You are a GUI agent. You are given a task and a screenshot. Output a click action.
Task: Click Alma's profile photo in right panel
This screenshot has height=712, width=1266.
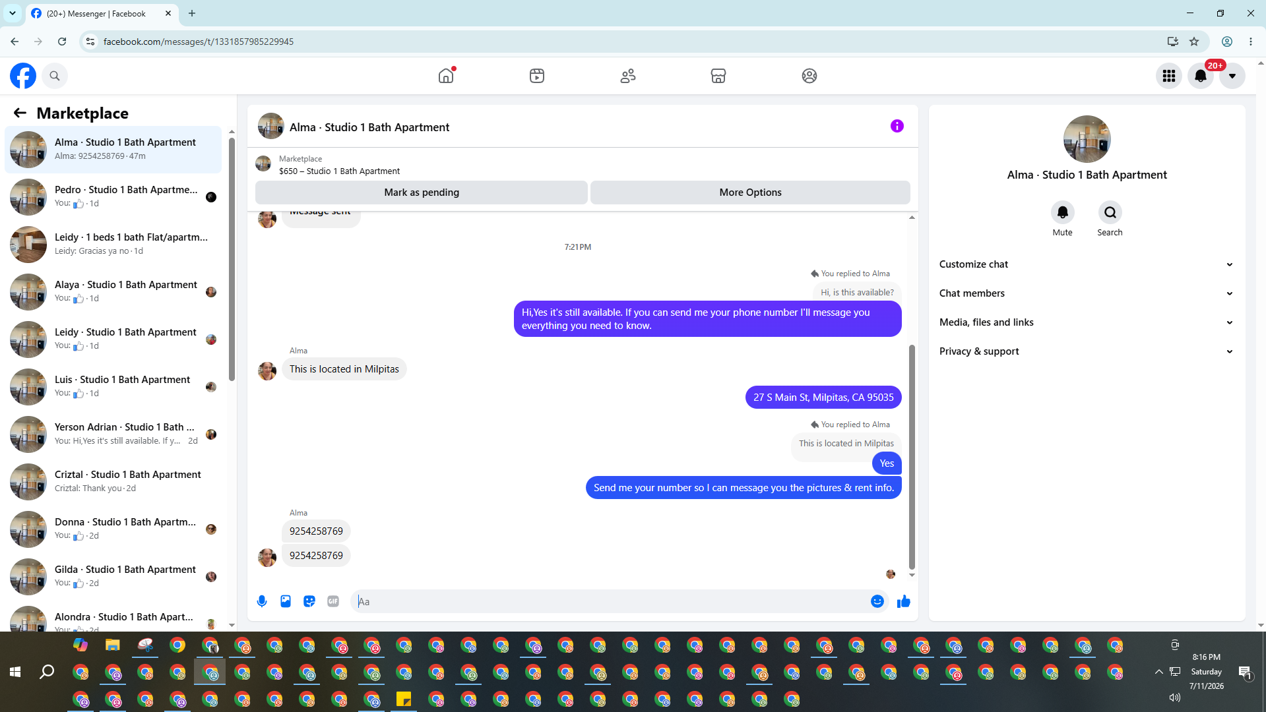coord(1087,139)
